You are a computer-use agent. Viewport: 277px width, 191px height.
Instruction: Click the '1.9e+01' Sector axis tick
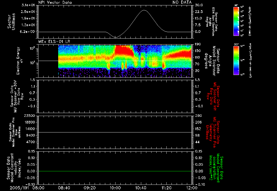[28, 18]
